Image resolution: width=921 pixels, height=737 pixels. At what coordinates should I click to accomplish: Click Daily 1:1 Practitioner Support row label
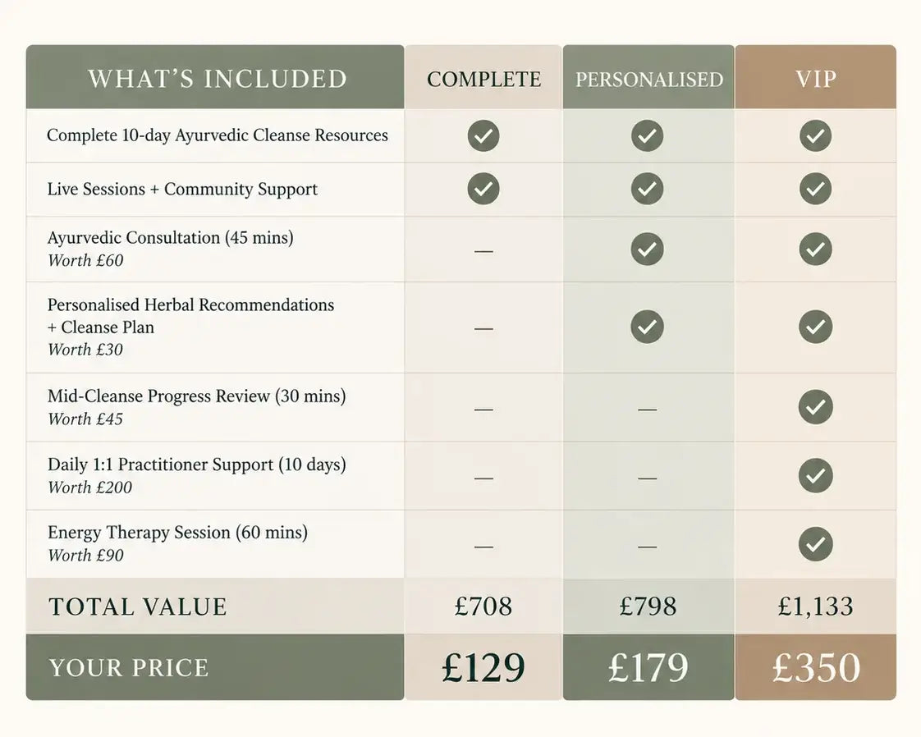[x=197, y=465]
